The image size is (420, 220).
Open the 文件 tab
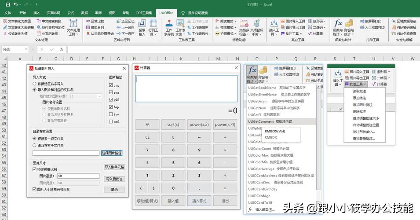point(8,13)
